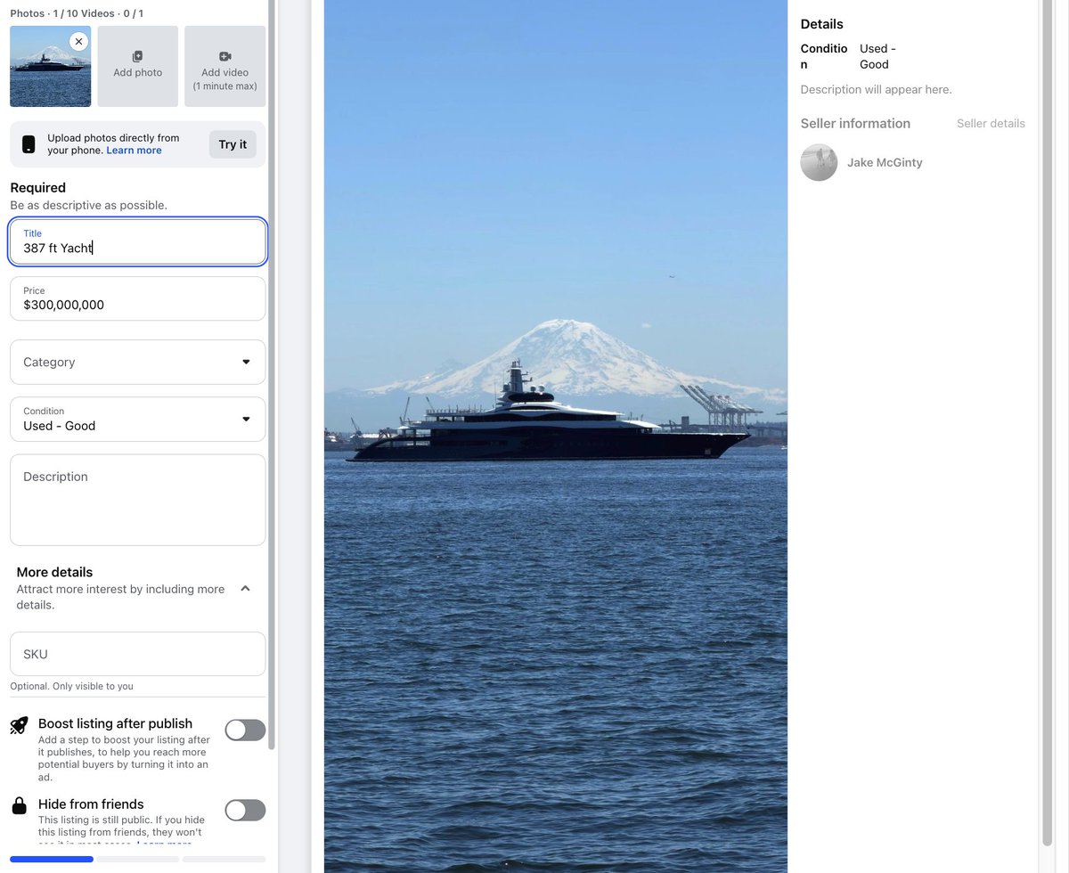
Task: Click 'Optional. Only visible to you' note
Action: point(71,686)
